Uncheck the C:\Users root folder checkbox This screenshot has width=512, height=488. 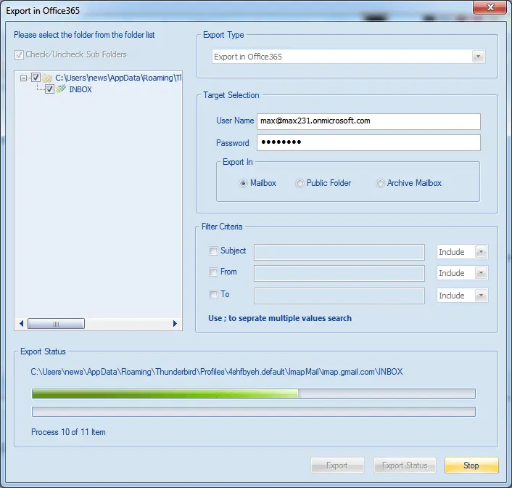point(36,78)
